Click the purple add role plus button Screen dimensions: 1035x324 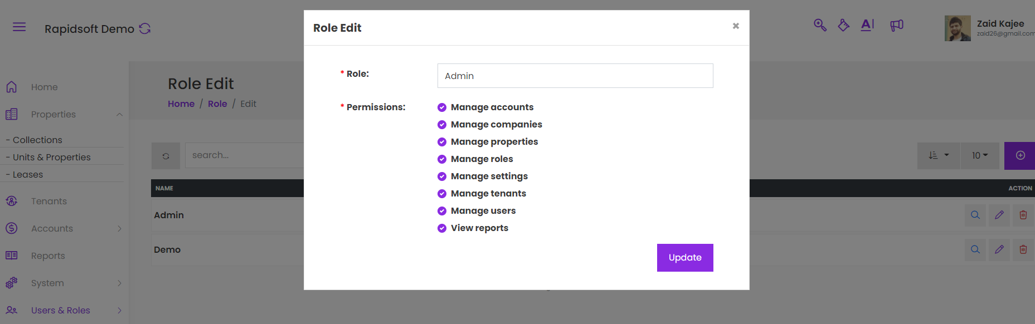[x=1020, y=155]
